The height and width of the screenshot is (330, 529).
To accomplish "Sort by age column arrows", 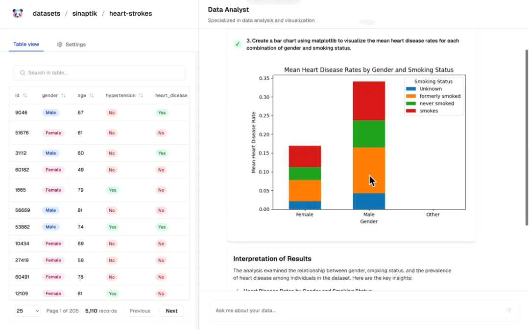I will 92,96.
